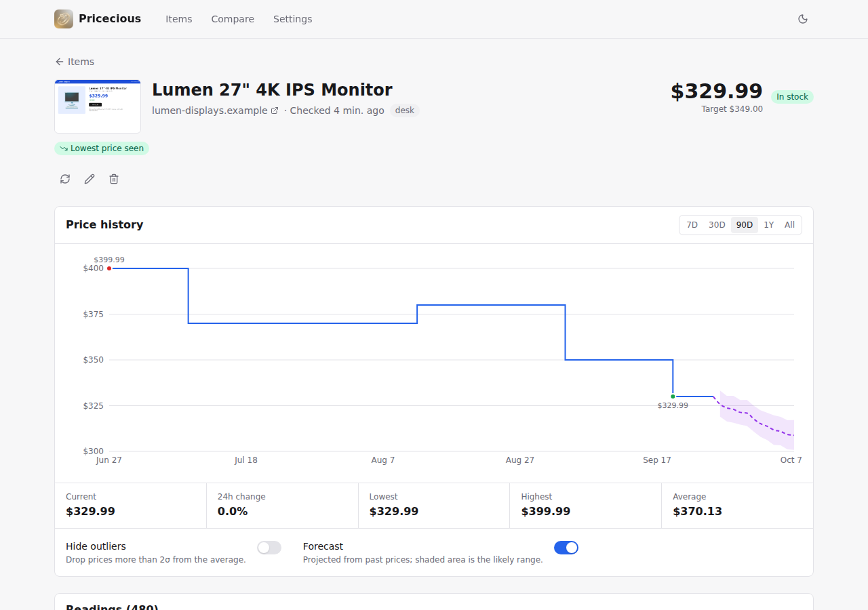Click the Aug 27 axis date
The height and width of the screenshot is (610, 868).
click(520, 460)
